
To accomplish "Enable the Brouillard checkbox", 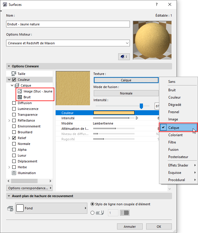I will tap(14, 132).
